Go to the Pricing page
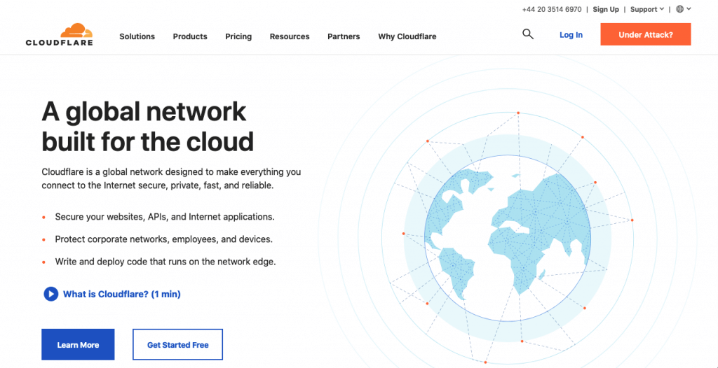This screenshot has width=718, height=368. click(x=238, y=36)
